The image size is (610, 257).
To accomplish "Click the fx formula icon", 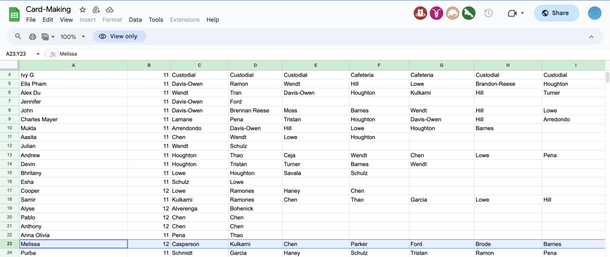I will click(x=53, y=54).
